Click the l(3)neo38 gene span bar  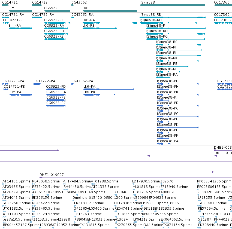(172, 5)
